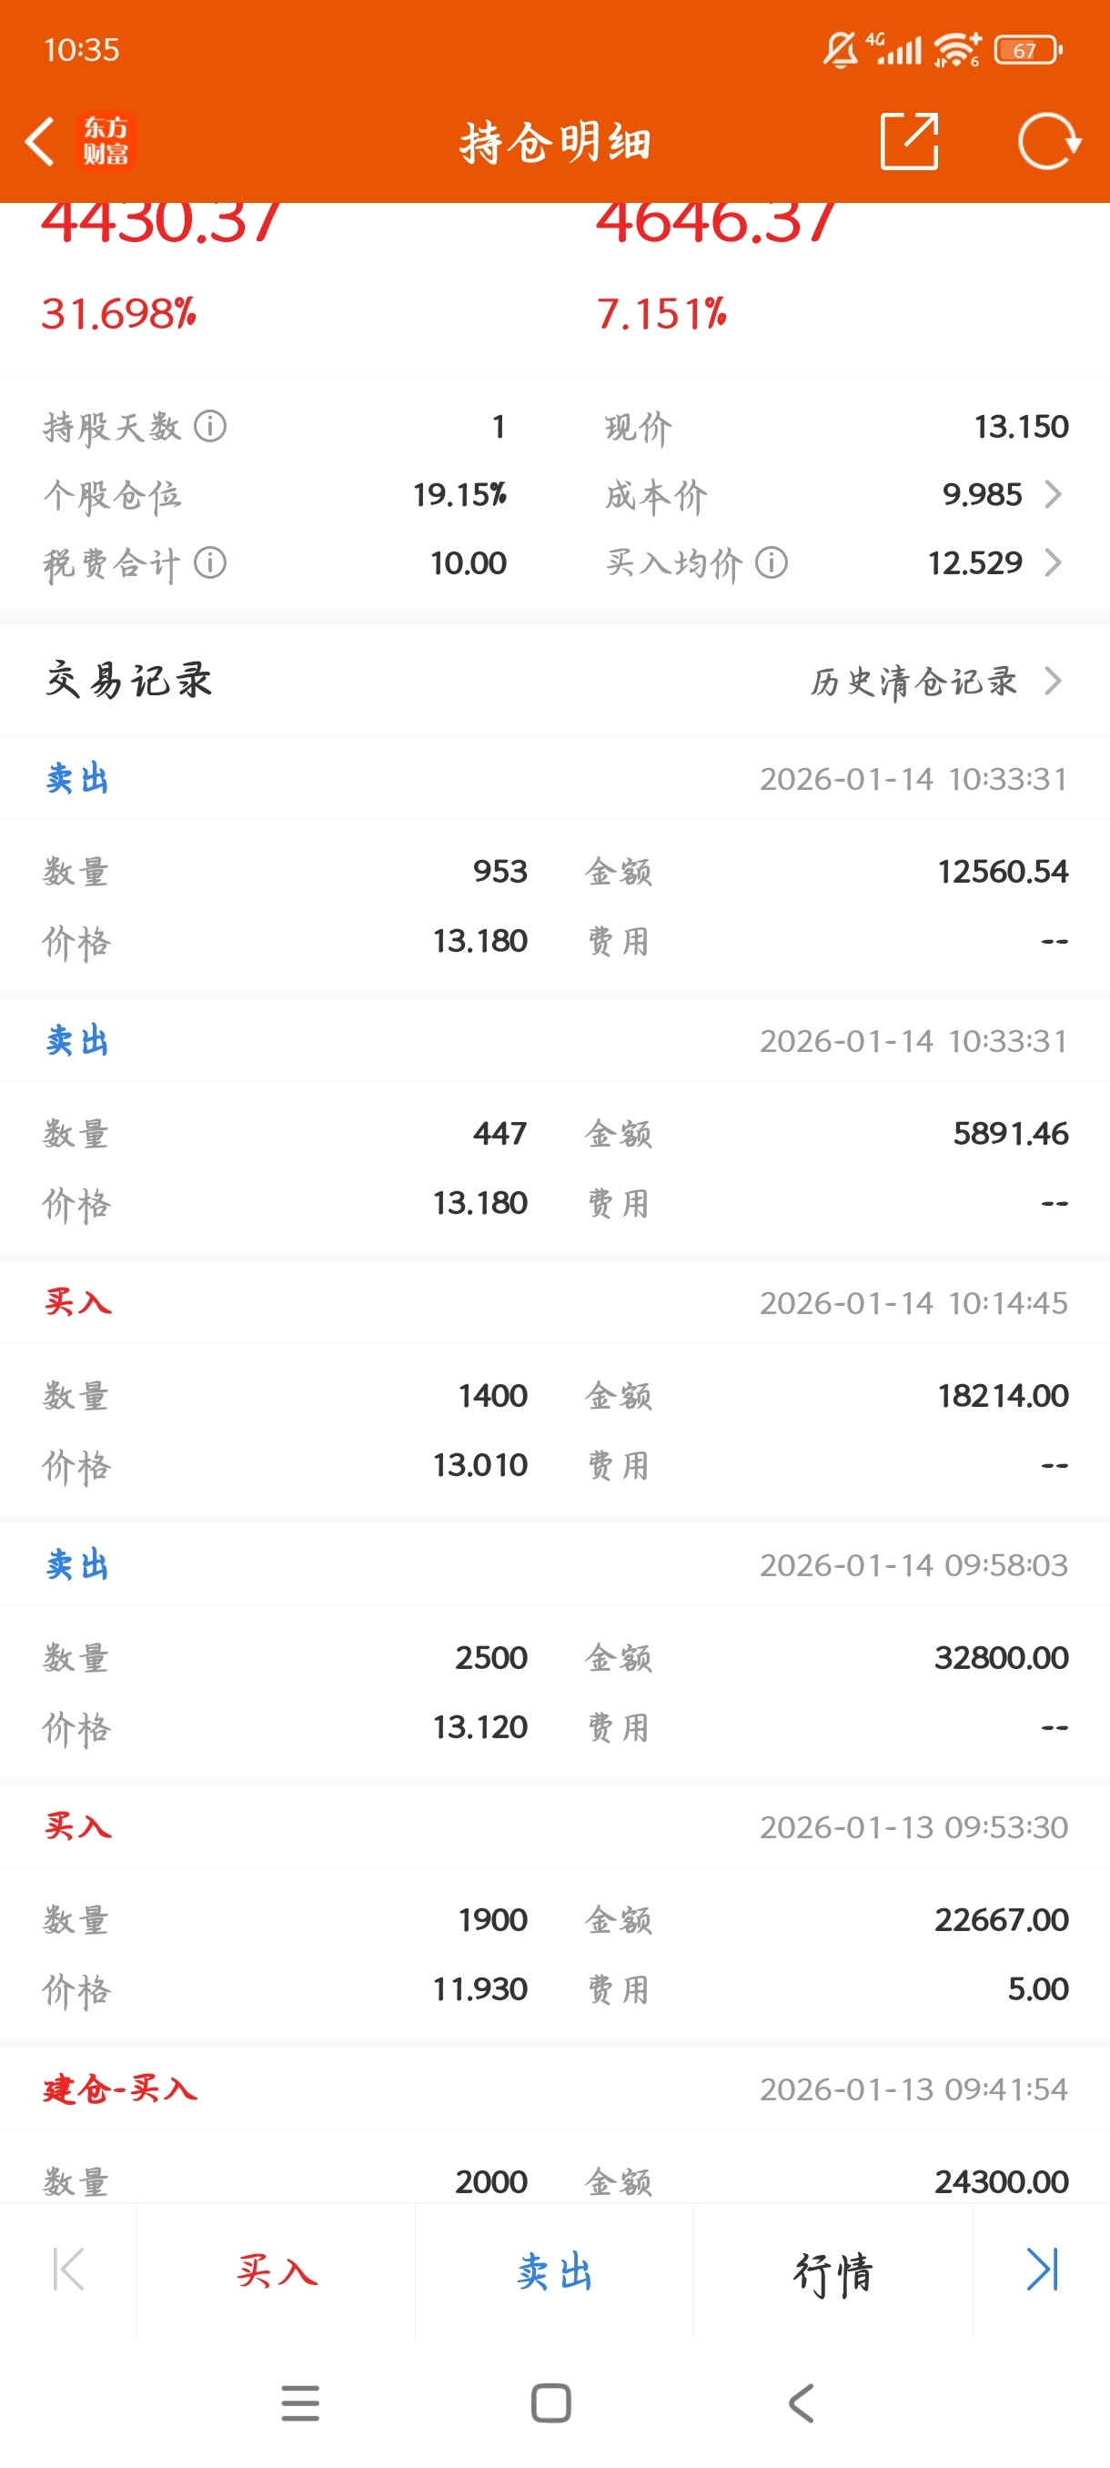Tap the 卖出 bottom button
Viewport: 1110px width, 2468px height.
click(554, 2271)
